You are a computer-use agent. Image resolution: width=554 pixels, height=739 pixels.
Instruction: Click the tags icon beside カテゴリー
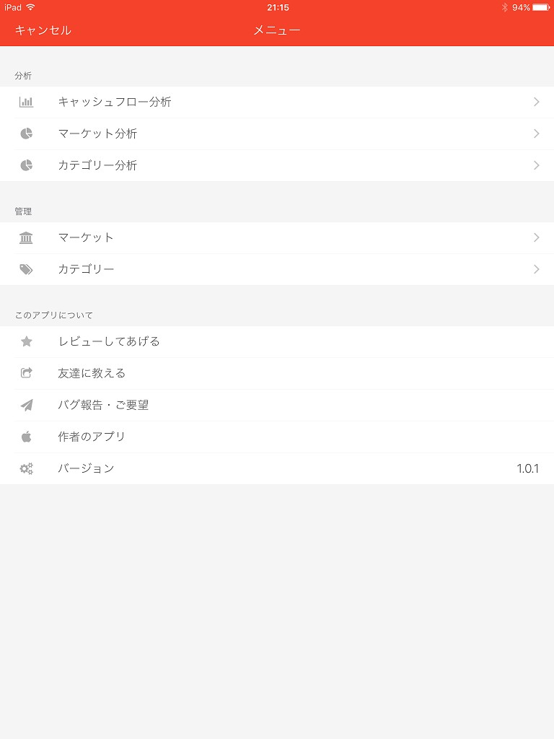26,269
